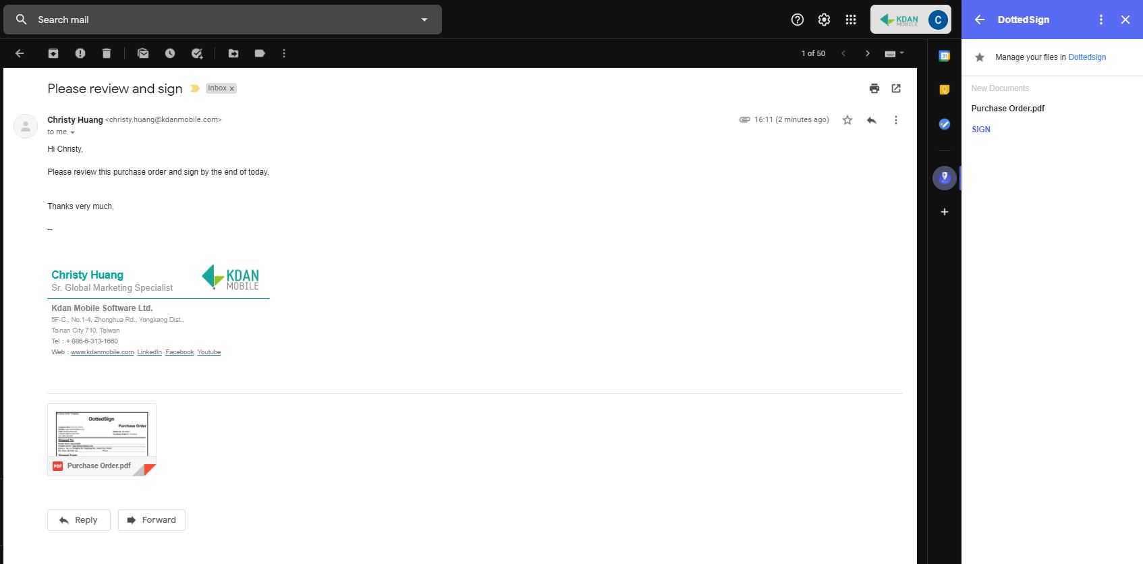
Task: Open Youtube link in signature
Action: [209, 352]
